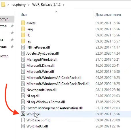Viewport: 131px width, 139px height.
Task: Click the NLog.dll file icon
Action: click(x=23, y=96)
